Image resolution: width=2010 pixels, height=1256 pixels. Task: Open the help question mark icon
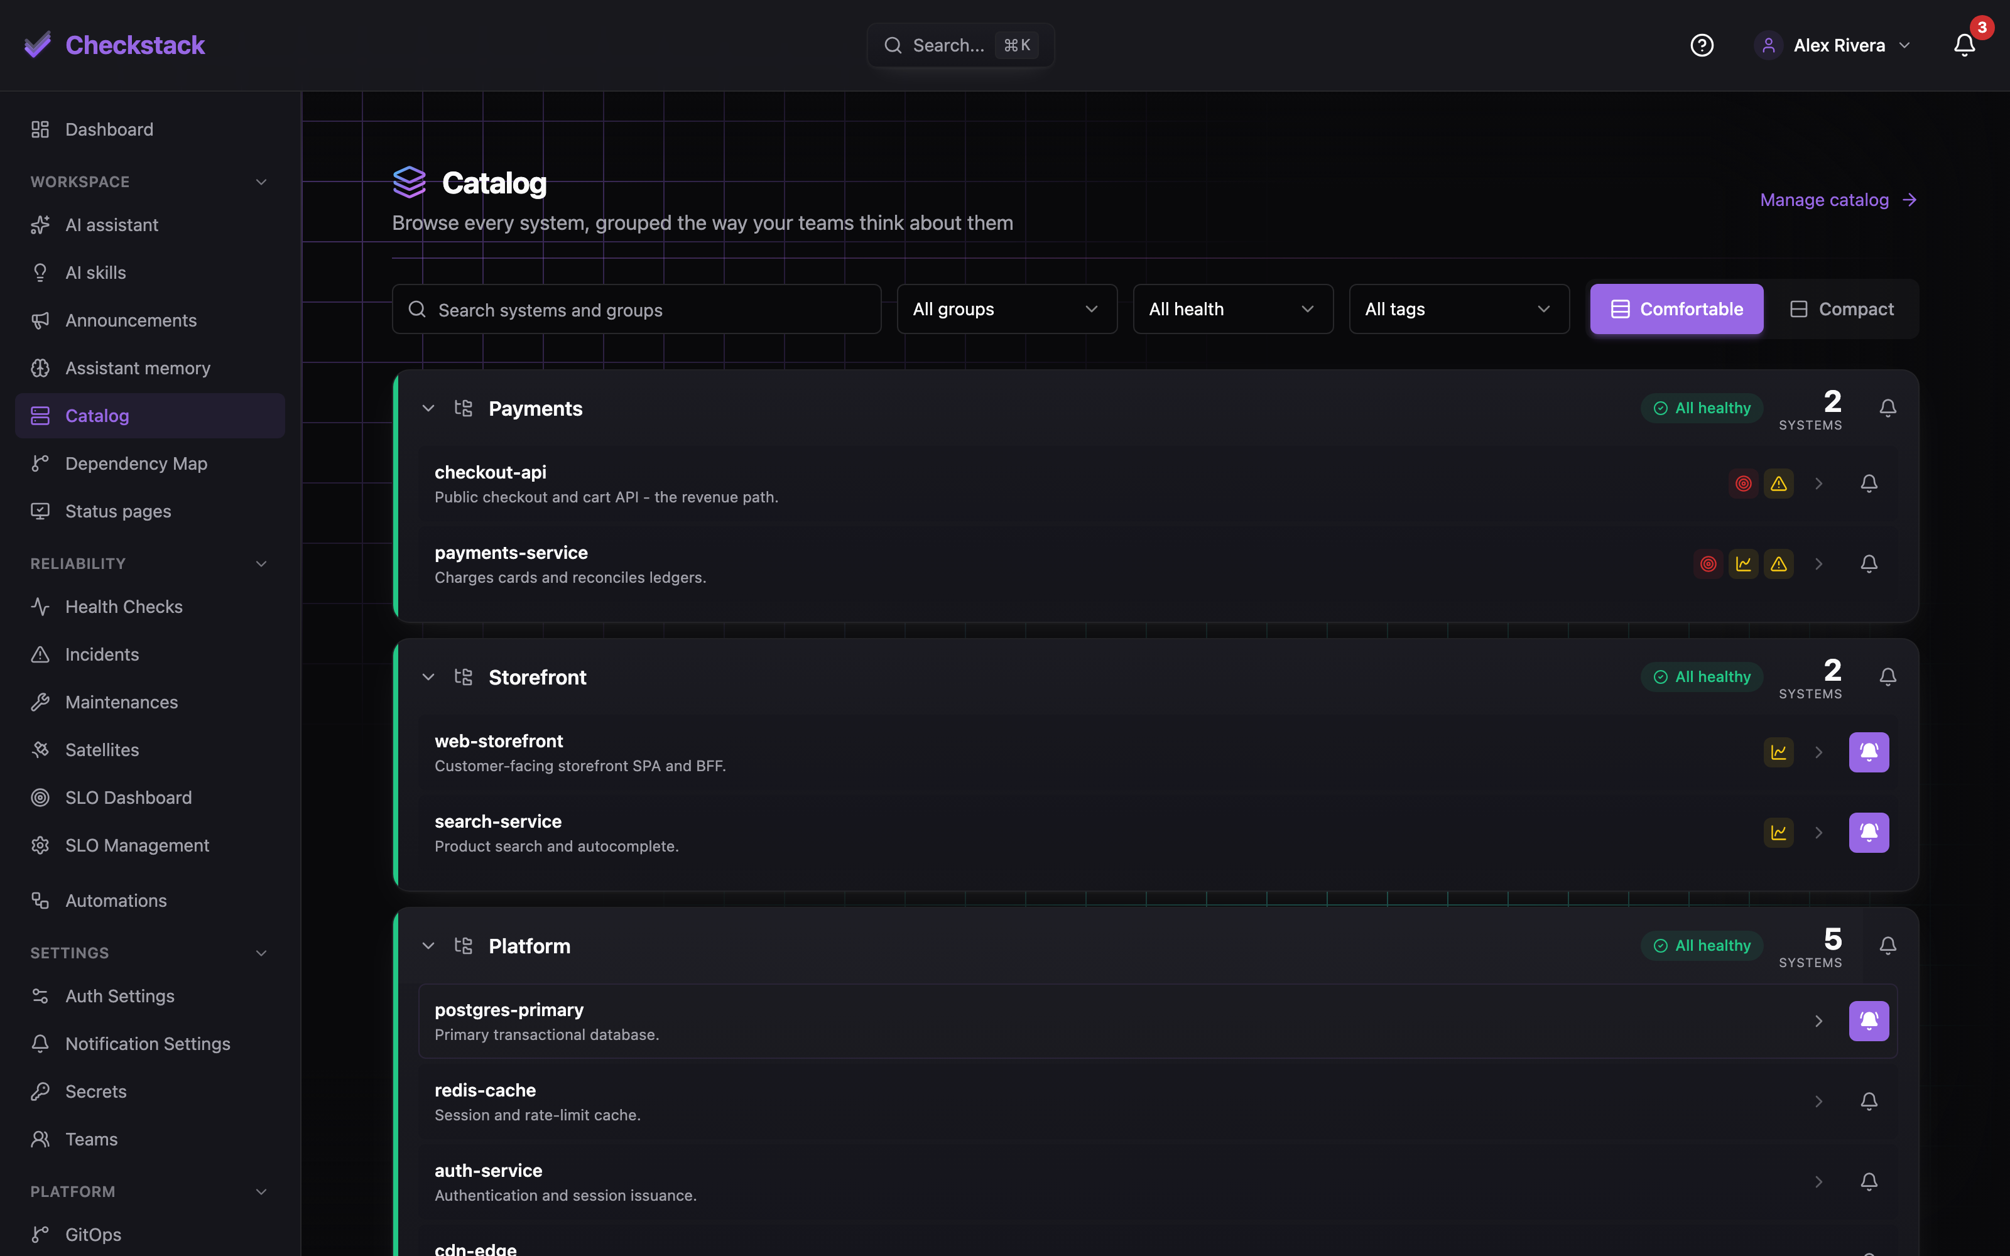click(1702, 45)
